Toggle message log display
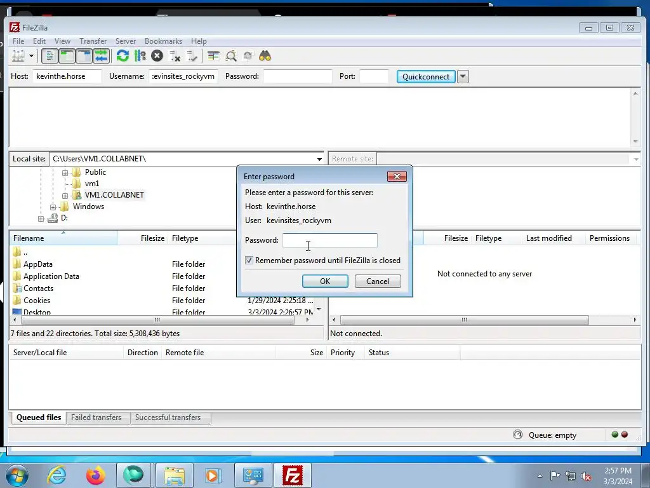This screenshot has width=650, height=488. pyautogui.click(x=50, y=56)
